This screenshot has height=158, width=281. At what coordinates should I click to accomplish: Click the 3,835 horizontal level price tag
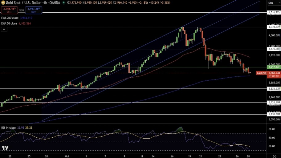click(274, 89)
